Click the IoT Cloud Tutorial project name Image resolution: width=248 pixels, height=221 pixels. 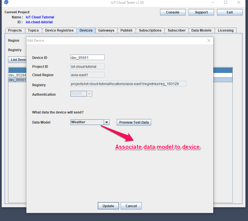click(x=40, y=17)
